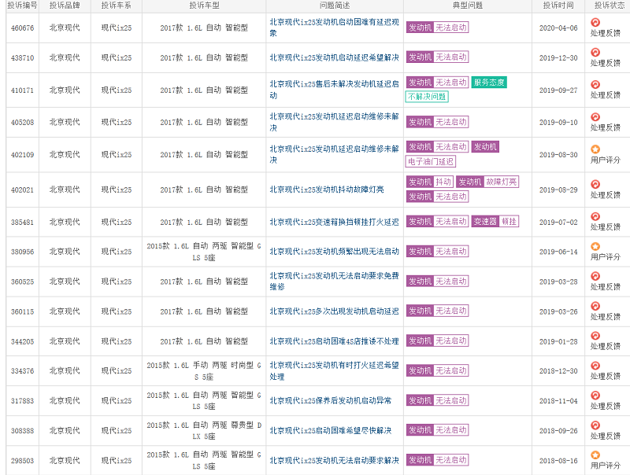The width and height of the screenshot is (630, 475).
Task: Click the 投诉车型 column header
Action: pos(204,6)
